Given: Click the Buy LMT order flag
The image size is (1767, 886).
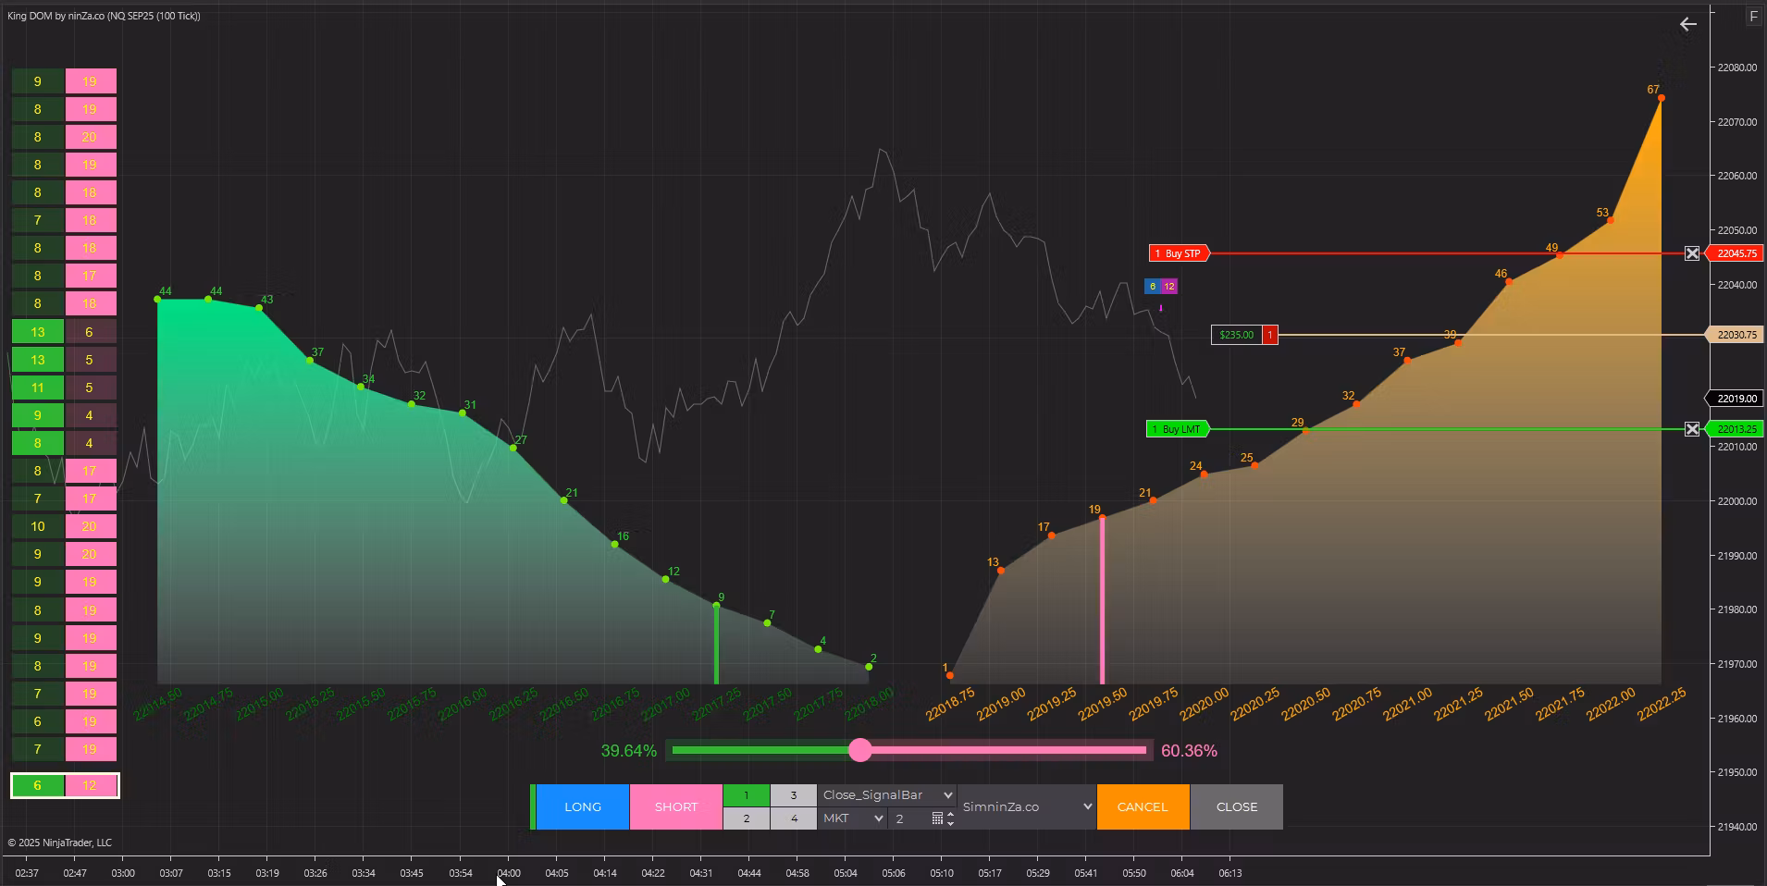Looking at the screenshot, I should pos(1177,429).
